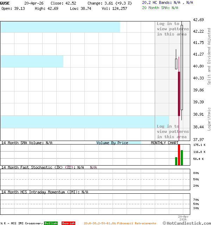This screenshot has width=211, height=225.
Task: Click the 20-Apr 2026 date axis marker
Action: pos(183,218)
